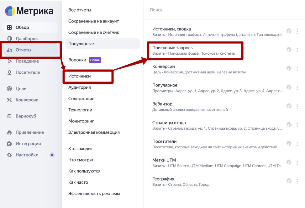Open Привлечение flame icon

[x=9, y=132]
